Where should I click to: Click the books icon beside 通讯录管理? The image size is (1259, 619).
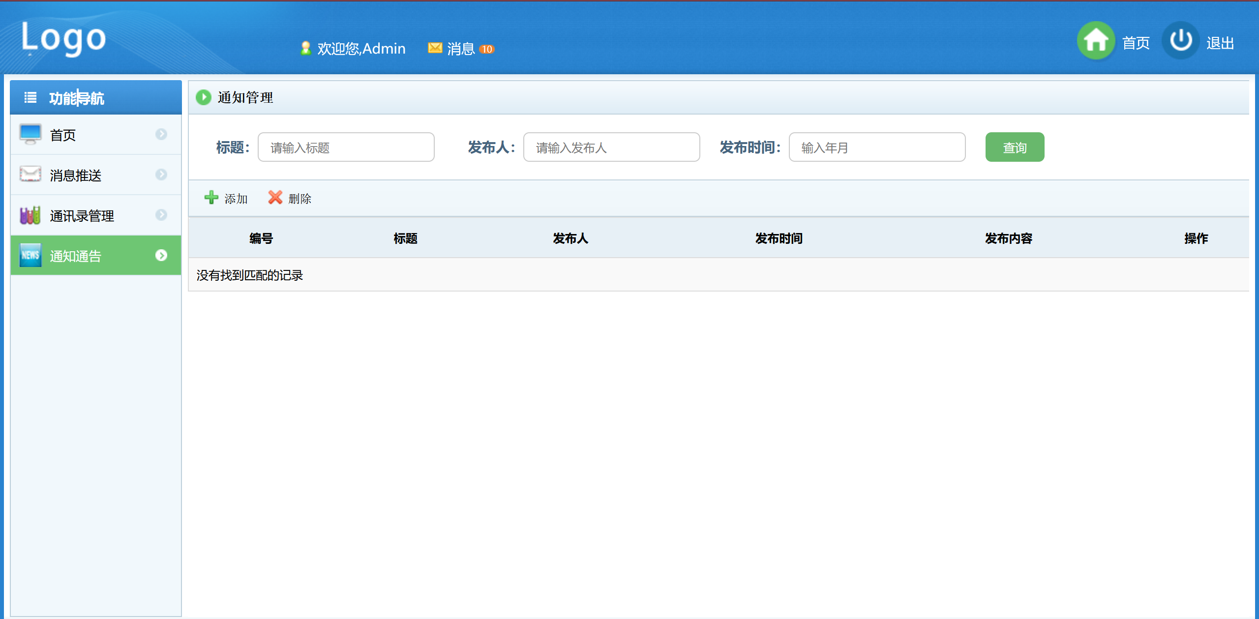[x=30, y=215]
